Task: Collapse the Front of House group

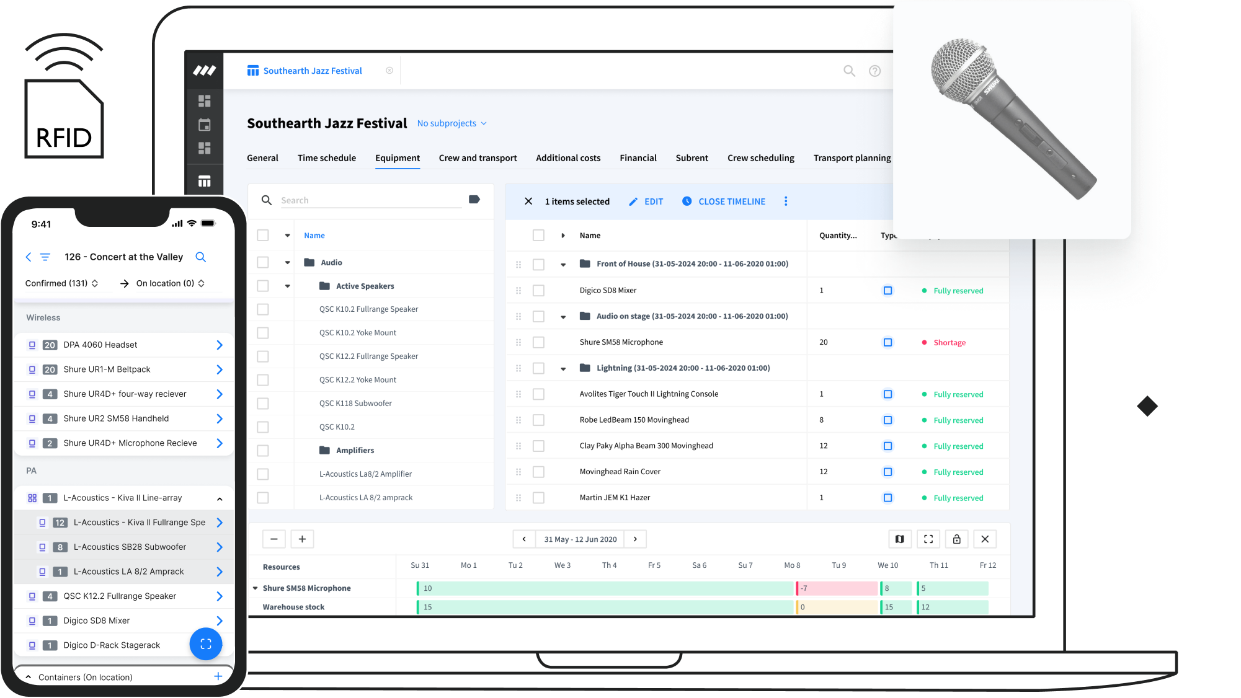Action: (x=563, y=265)
